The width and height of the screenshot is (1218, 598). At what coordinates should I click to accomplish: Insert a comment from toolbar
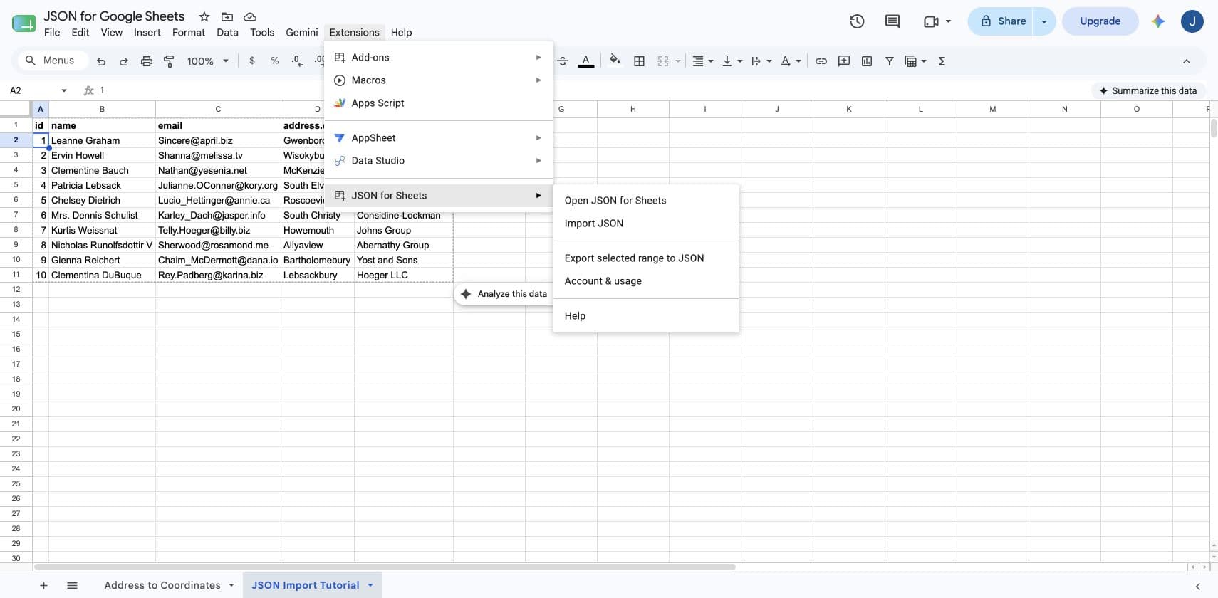click(x=843, y=61)
